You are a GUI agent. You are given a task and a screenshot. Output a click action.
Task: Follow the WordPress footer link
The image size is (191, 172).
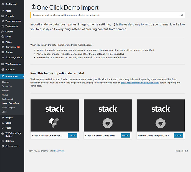pyautogui.click(x=59, y=151)
